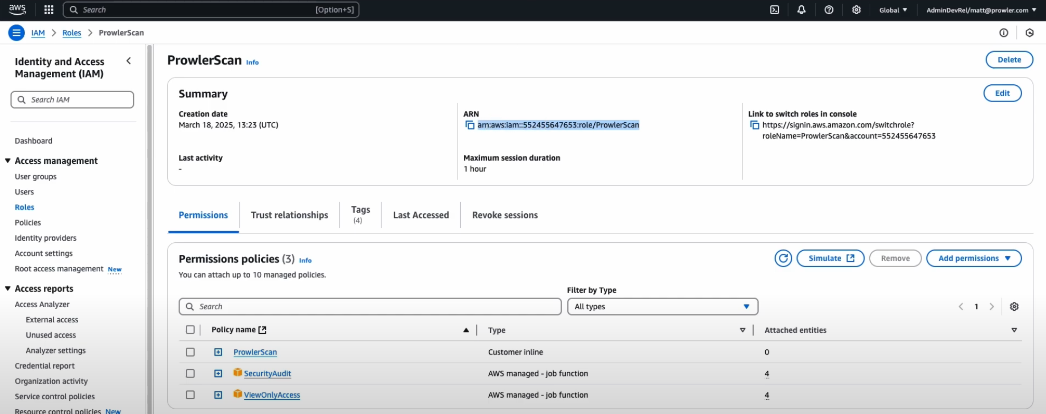The image size is (1046, 414).
Task: Click the policy search field
Action: click(x=370, y=307)
